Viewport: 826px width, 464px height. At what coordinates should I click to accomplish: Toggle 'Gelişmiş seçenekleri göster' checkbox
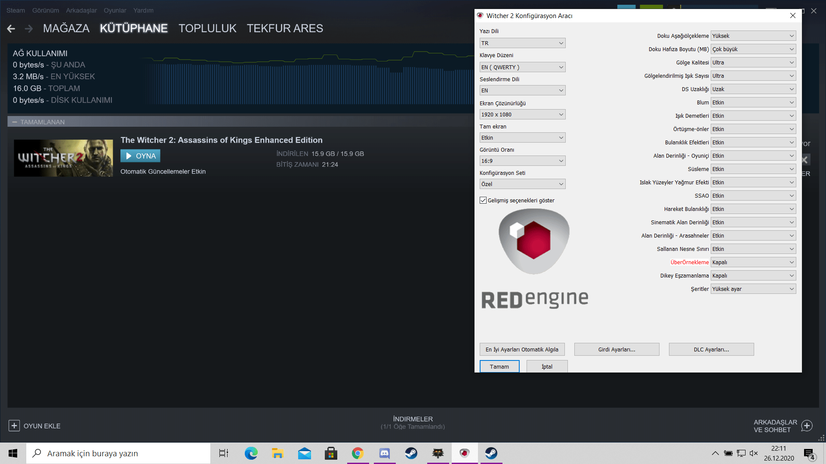point(483,200)
